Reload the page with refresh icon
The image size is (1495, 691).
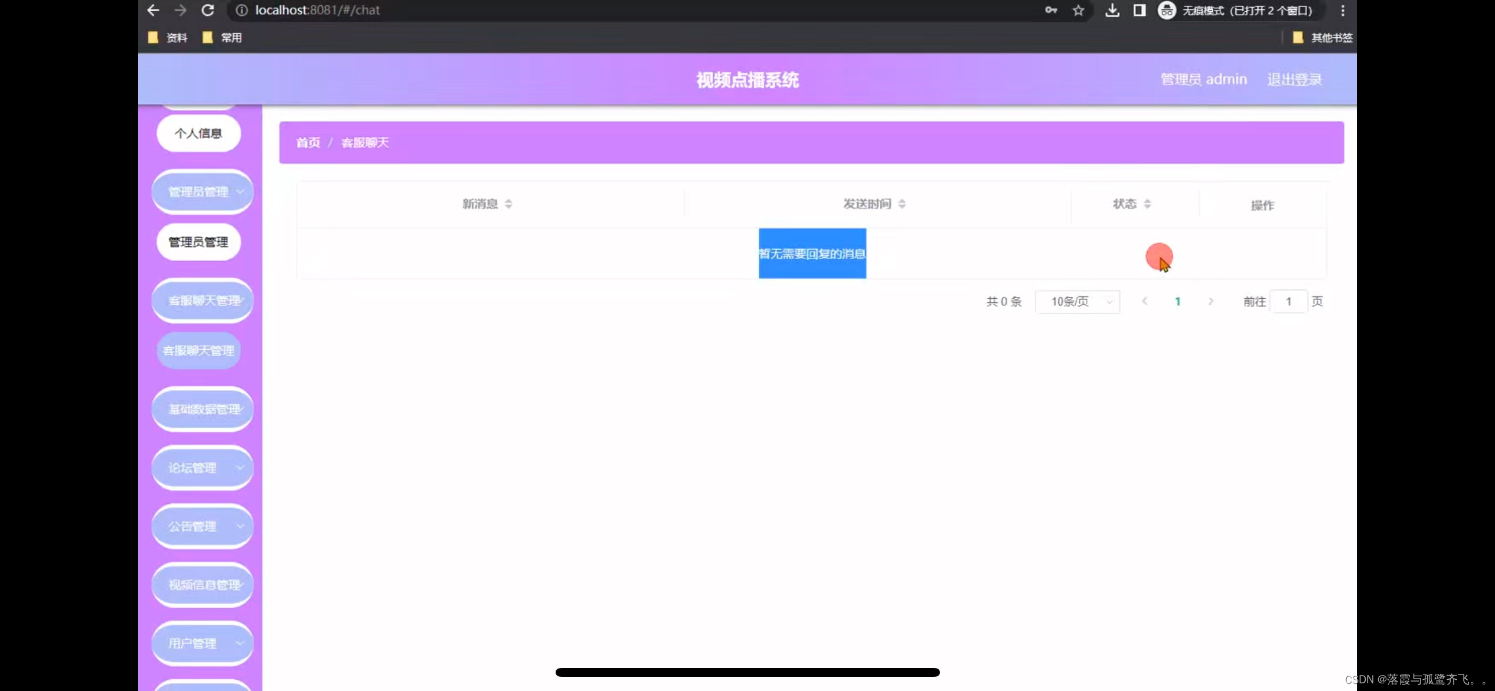coord(208,10)
